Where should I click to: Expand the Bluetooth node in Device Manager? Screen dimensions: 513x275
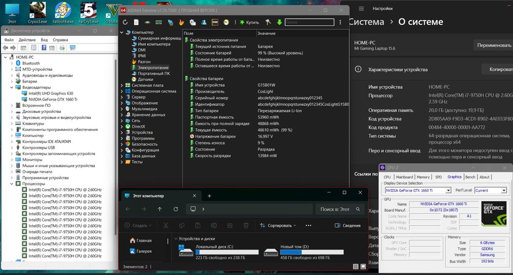coord(11,63)
